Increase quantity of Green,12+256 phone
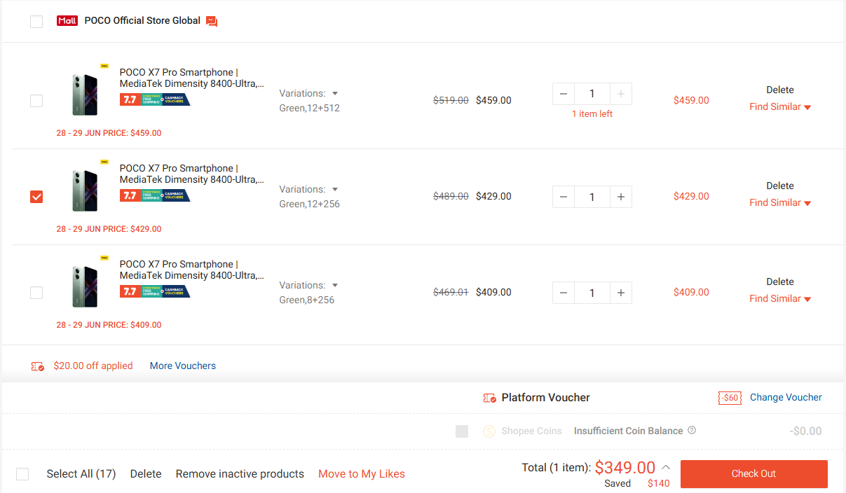Image resolution: width=846 pixels, height=493 pixels. click(620, 197)
